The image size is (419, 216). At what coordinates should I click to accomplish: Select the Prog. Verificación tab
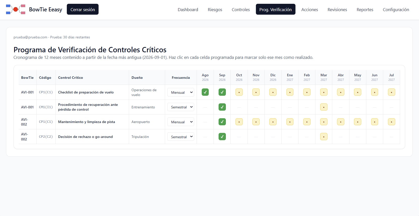tap(276, 10)
